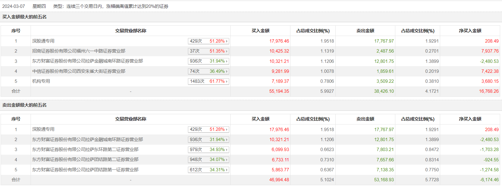The height and width of the screenshot is (187, 502).
Task: Expand the 979次 34.93% stats badge
Action: tap(208, 150)
